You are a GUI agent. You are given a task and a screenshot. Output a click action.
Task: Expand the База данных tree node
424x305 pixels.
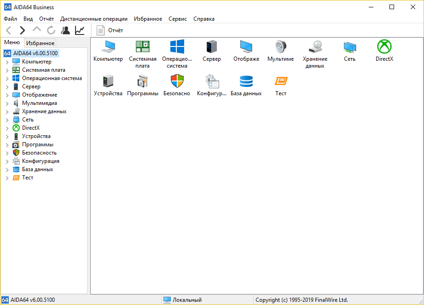tap(7, 170)
